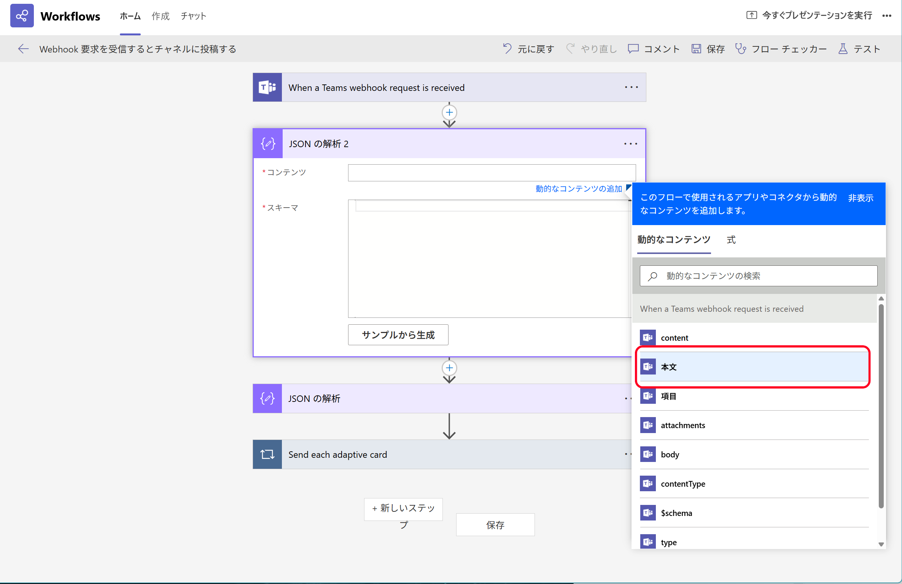
Task: Click + 新しいステップ button
Action: click(x=403, y=509)
